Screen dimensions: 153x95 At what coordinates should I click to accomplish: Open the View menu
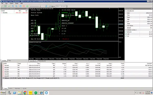pos(6,3)
